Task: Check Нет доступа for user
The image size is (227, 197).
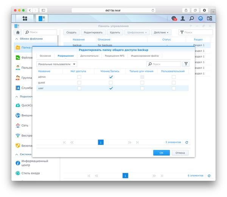Action: click(79, 88)
